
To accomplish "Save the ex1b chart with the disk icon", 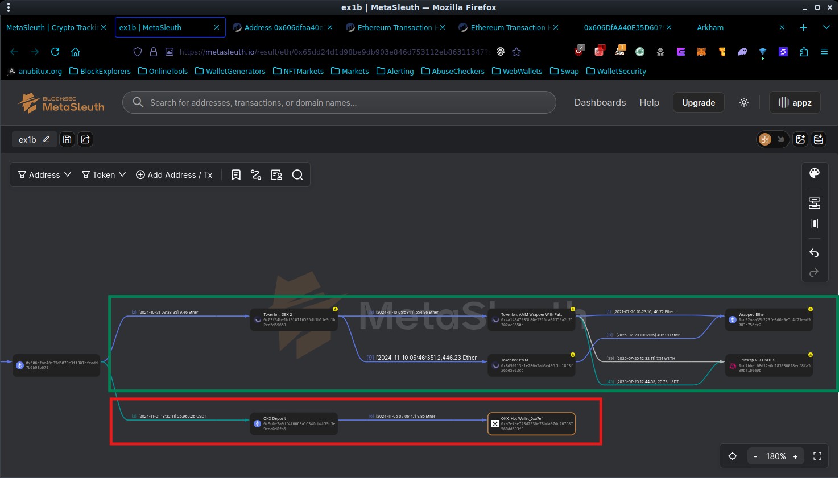I will coord(67,139).
